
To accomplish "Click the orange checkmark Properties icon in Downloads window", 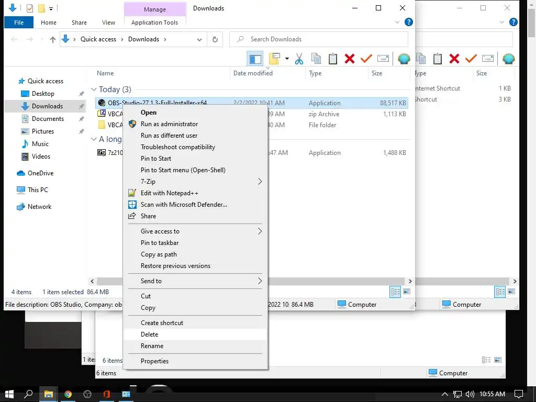I will 366,59.
